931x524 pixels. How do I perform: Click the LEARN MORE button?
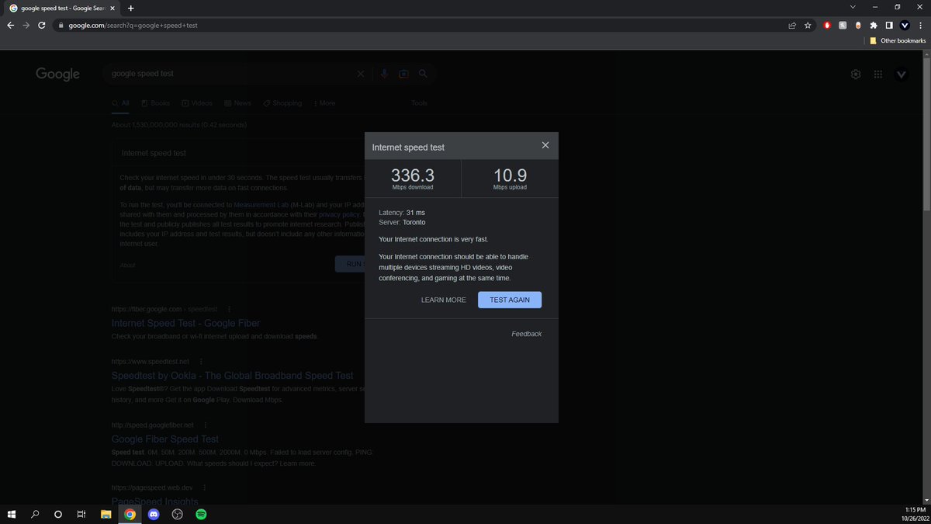click(x=444, y=300)
